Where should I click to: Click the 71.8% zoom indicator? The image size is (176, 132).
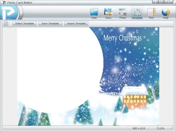coord(160,128)
